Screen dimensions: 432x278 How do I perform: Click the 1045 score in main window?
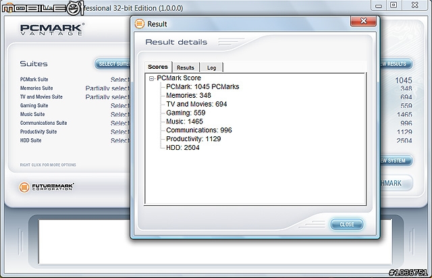(404, 80)
